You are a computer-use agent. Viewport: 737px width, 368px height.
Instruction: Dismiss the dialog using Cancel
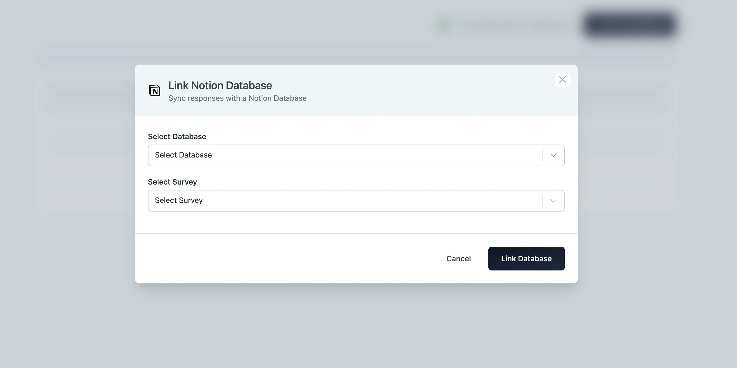pos(458,258)
